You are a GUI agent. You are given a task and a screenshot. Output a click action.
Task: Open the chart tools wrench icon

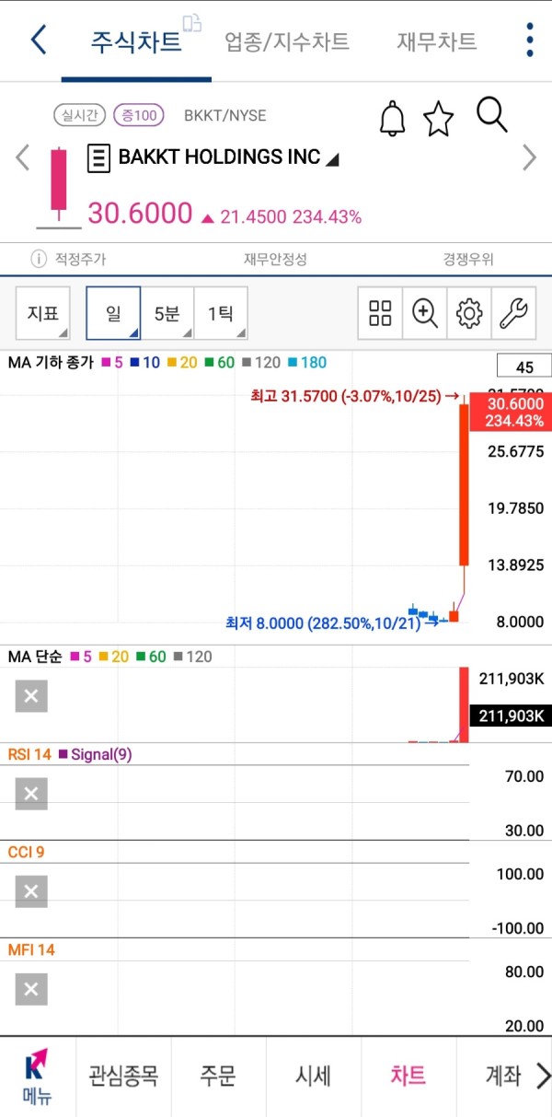(513, 314)
